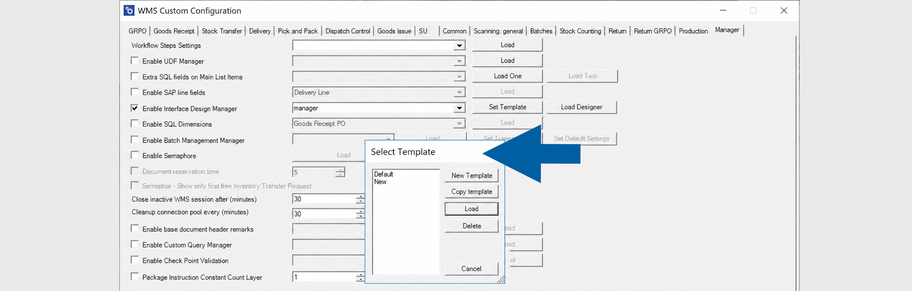Screen dimensions: 912x291
Task: Switch to the Goods Receipt tab
Action: 174,31
